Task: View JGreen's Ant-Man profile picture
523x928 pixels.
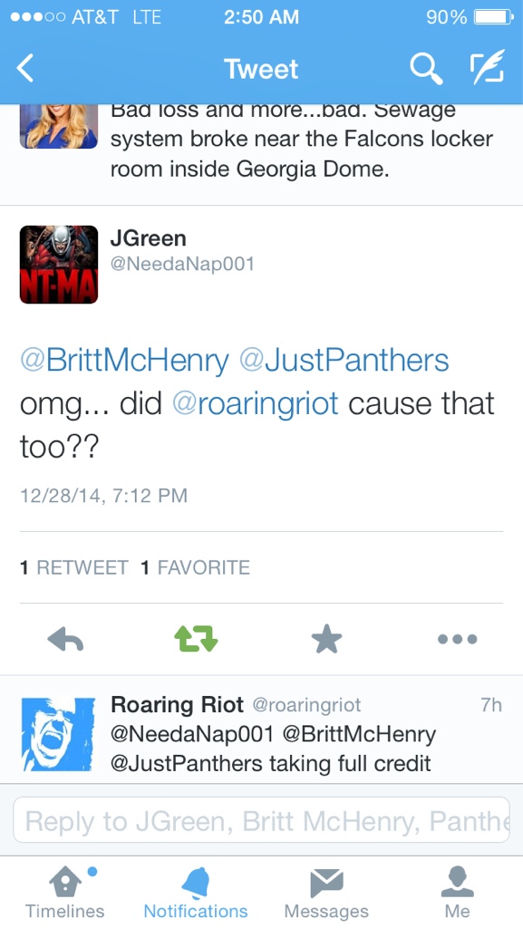Action: click(59, 265)
